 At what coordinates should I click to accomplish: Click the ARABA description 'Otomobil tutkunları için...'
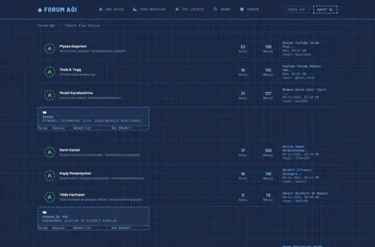click(92, 121)
